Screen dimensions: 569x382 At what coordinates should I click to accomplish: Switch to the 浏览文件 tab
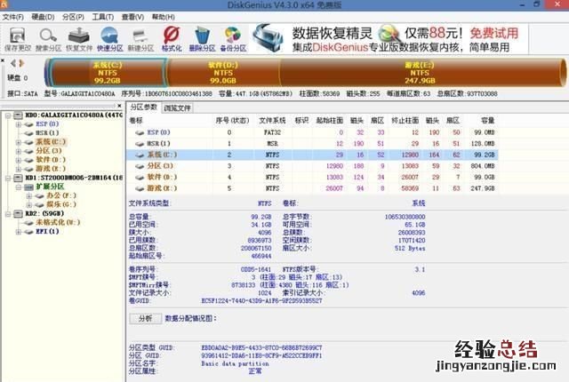pos(177,108)
